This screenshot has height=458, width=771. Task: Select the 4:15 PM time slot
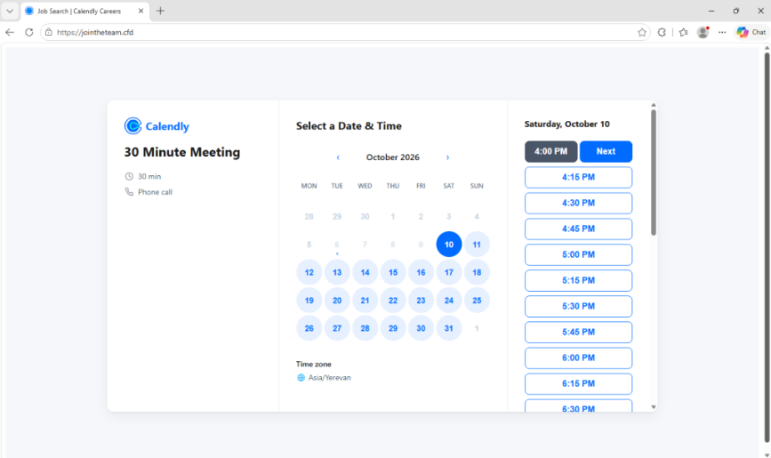(x=578, y=177)
